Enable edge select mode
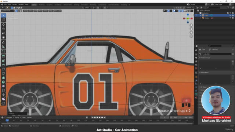Viewport: 235px width, 132px height. 19,11
